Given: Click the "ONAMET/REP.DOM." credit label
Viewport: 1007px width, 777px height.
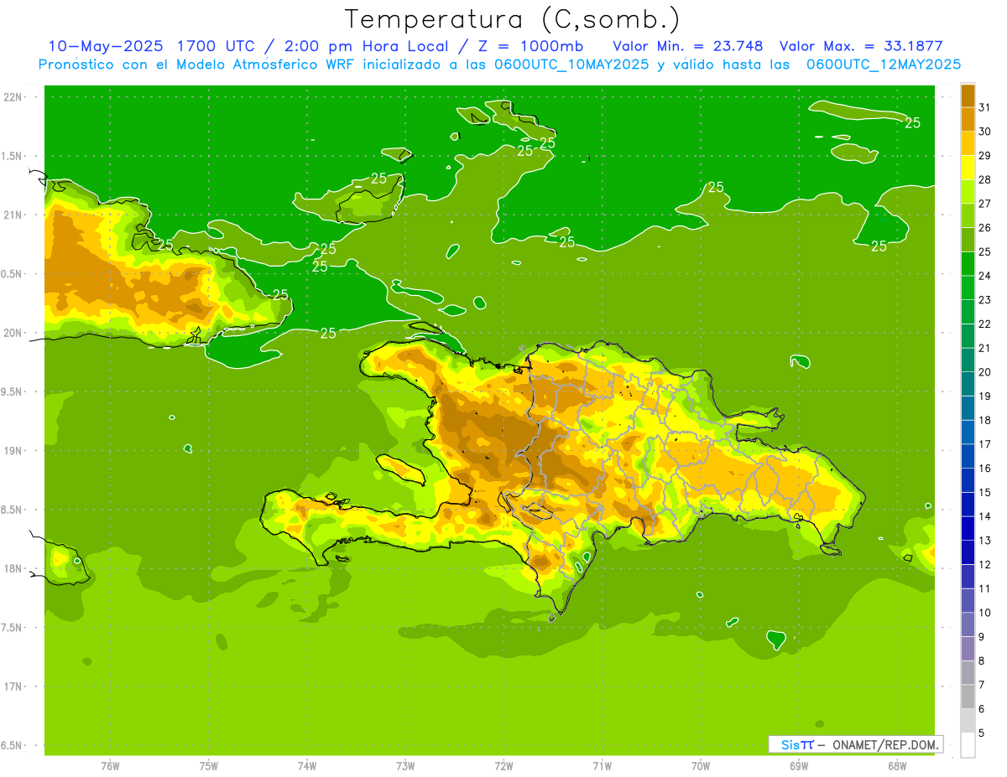Looking at the screenshot, I should click(x=884, y=744).
